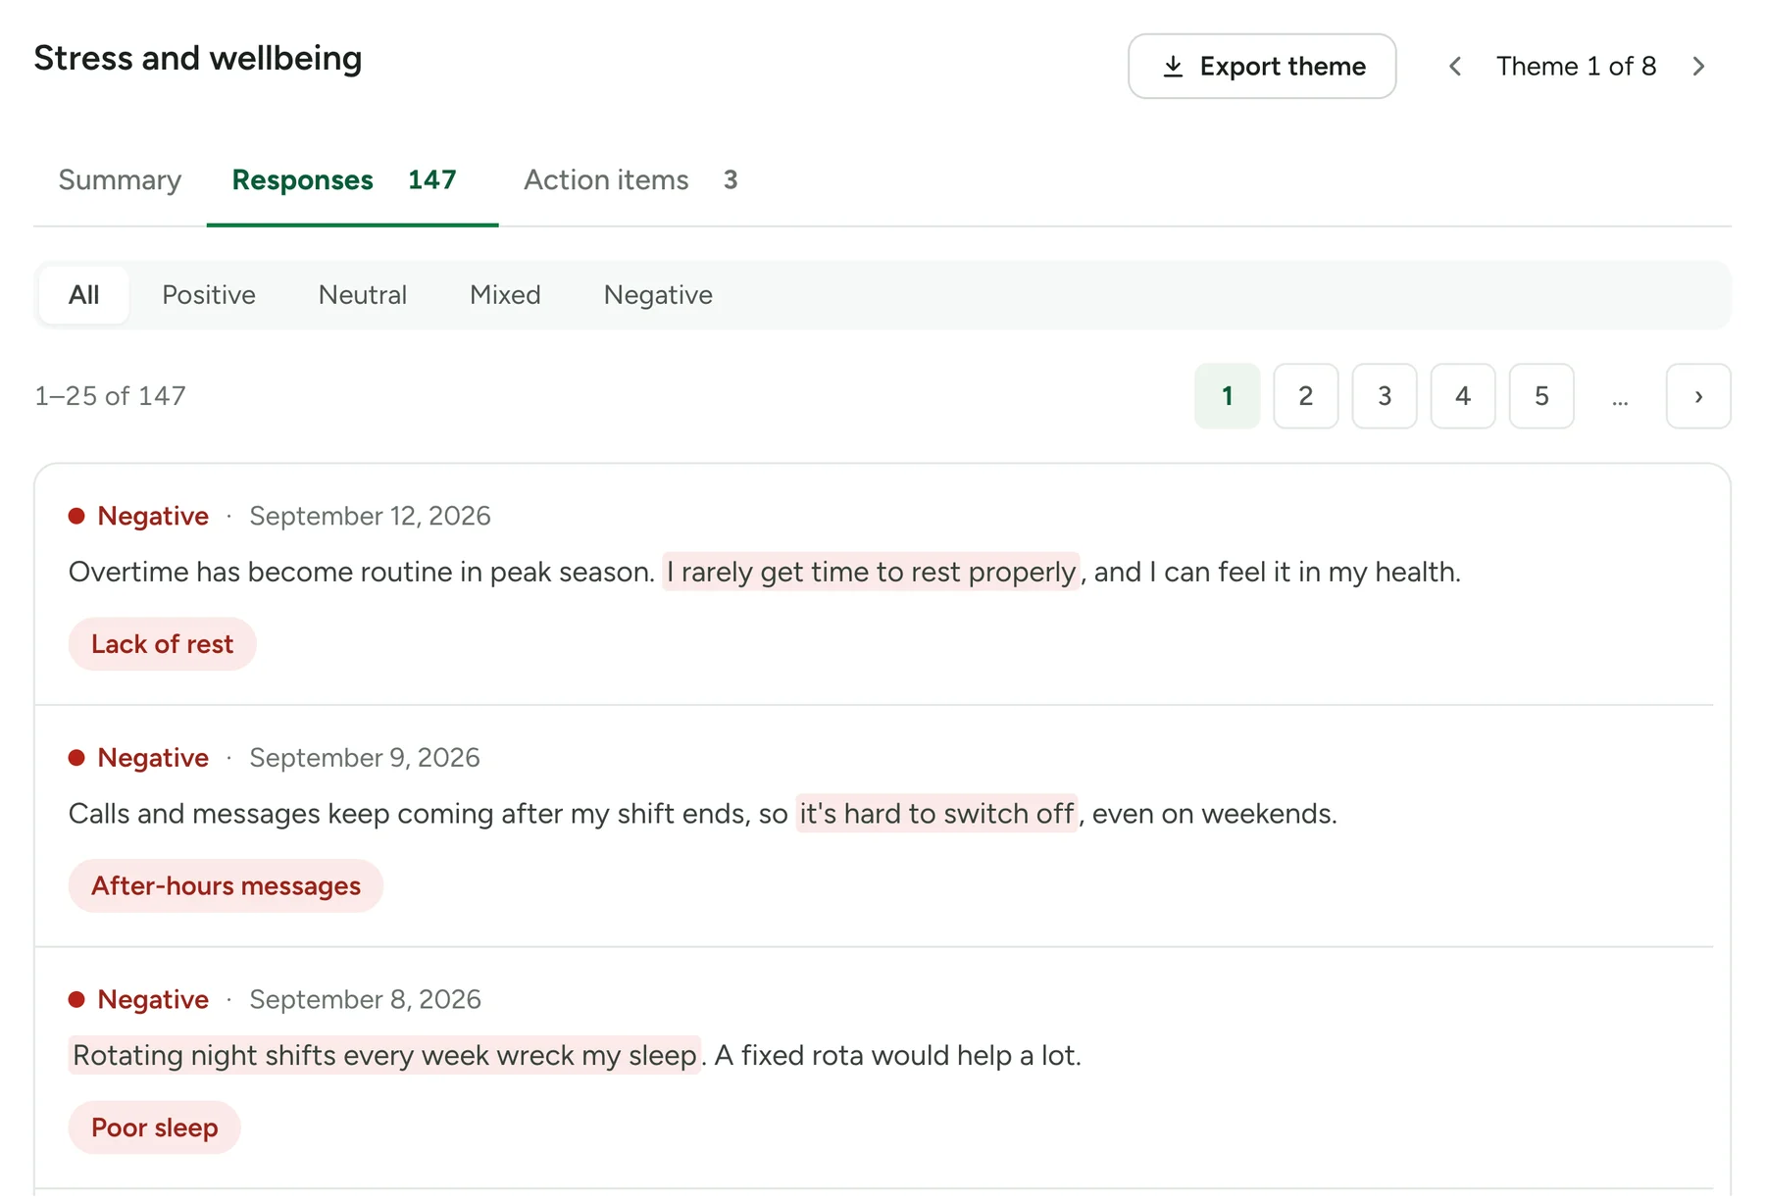Viewport: 1765px width, 1204px height.
Task: Click highlighted "it's hard to switch off"
Action: coord(936,814)
